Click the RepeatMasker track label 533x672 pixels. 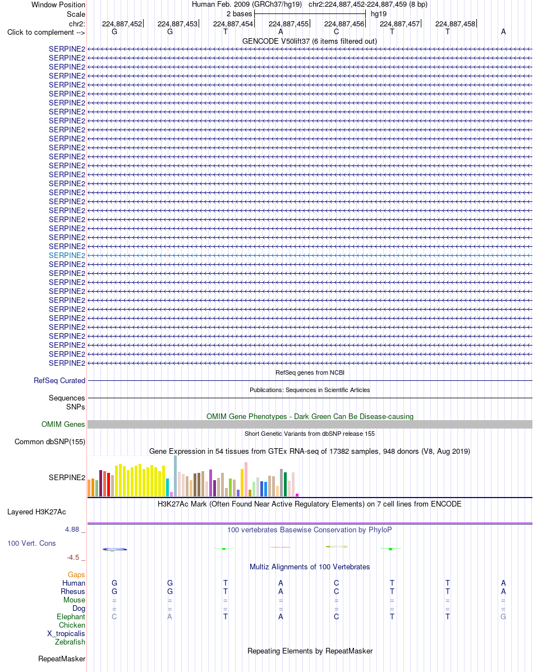click(62, 659)
